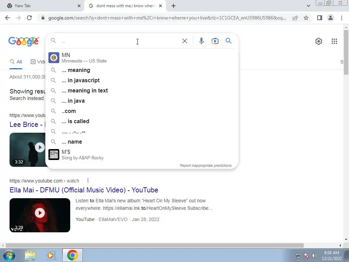Open Ella Mai - DFMU result link
Image resolution: width=349 pixels, height=262 pixels.
pyautogui.click(x=84, y=190)
